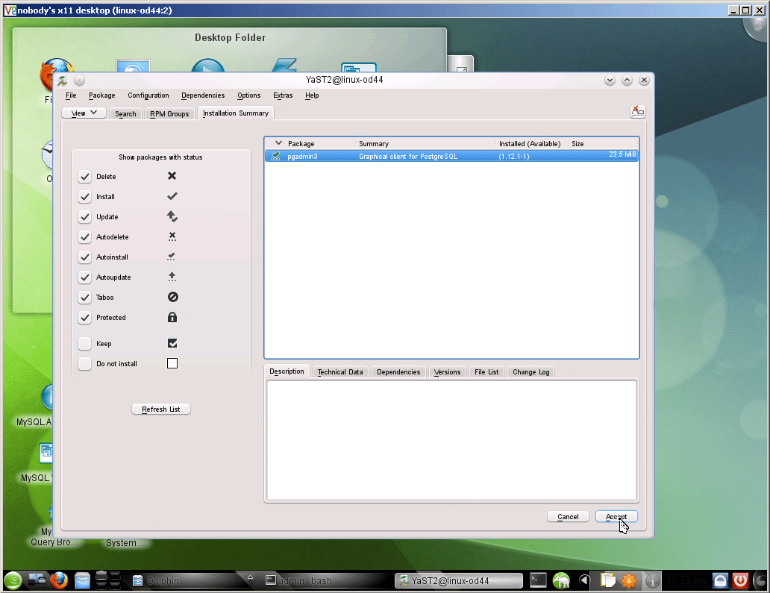The height and width of the screenshot is (593, 770).
Task: Click the elephant tray icon
Action: (561, 581)
